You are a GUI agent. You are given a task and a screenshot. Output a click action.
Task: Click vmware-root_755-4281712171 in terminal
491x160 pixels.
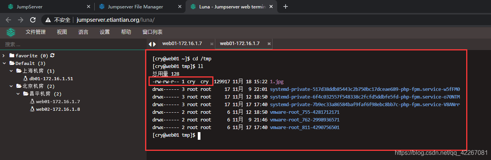coord(305,112)
